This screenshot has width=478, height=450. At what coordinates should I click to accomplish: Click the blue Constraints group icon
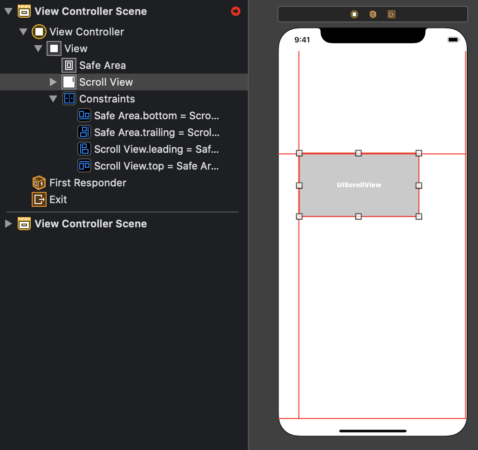(x=69, y=98)
